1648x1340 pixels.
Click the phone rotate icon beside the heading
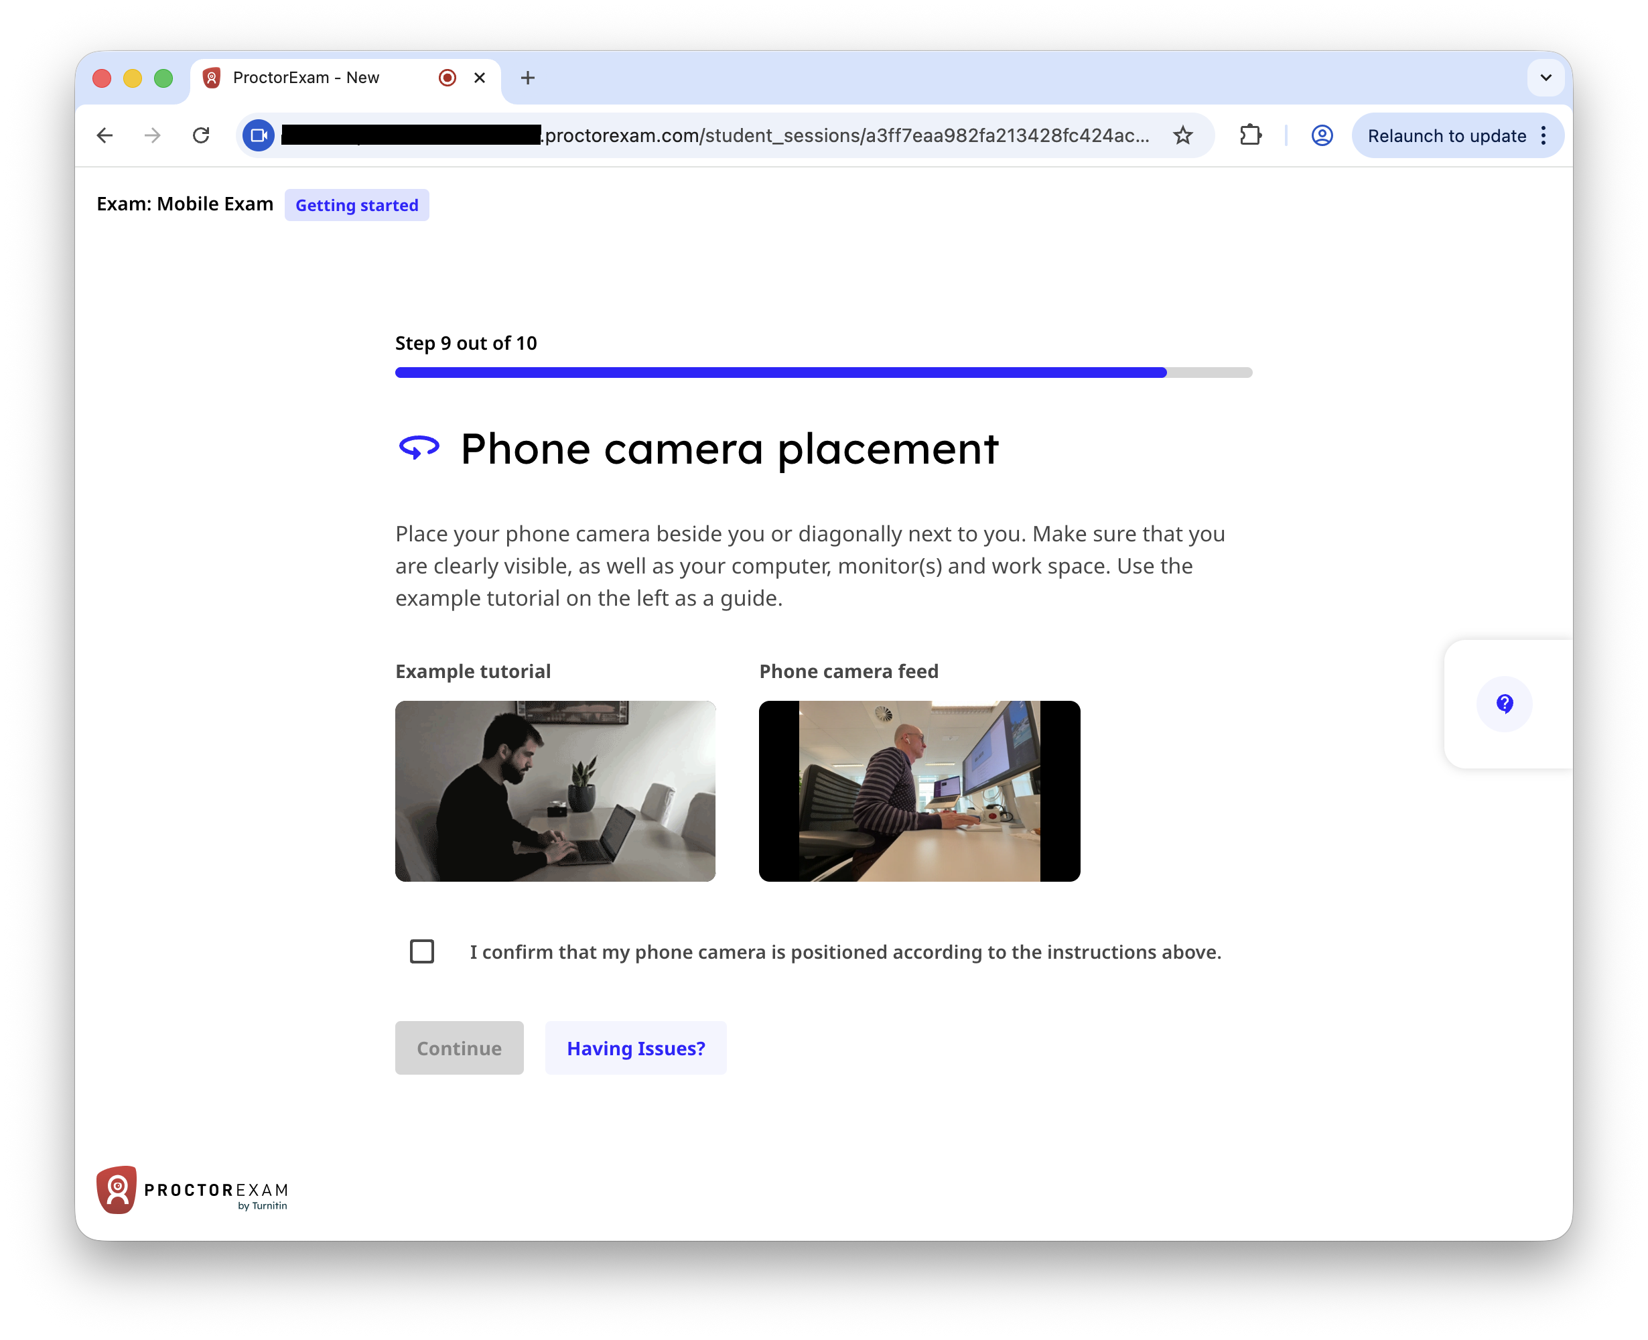click(419, 448)
